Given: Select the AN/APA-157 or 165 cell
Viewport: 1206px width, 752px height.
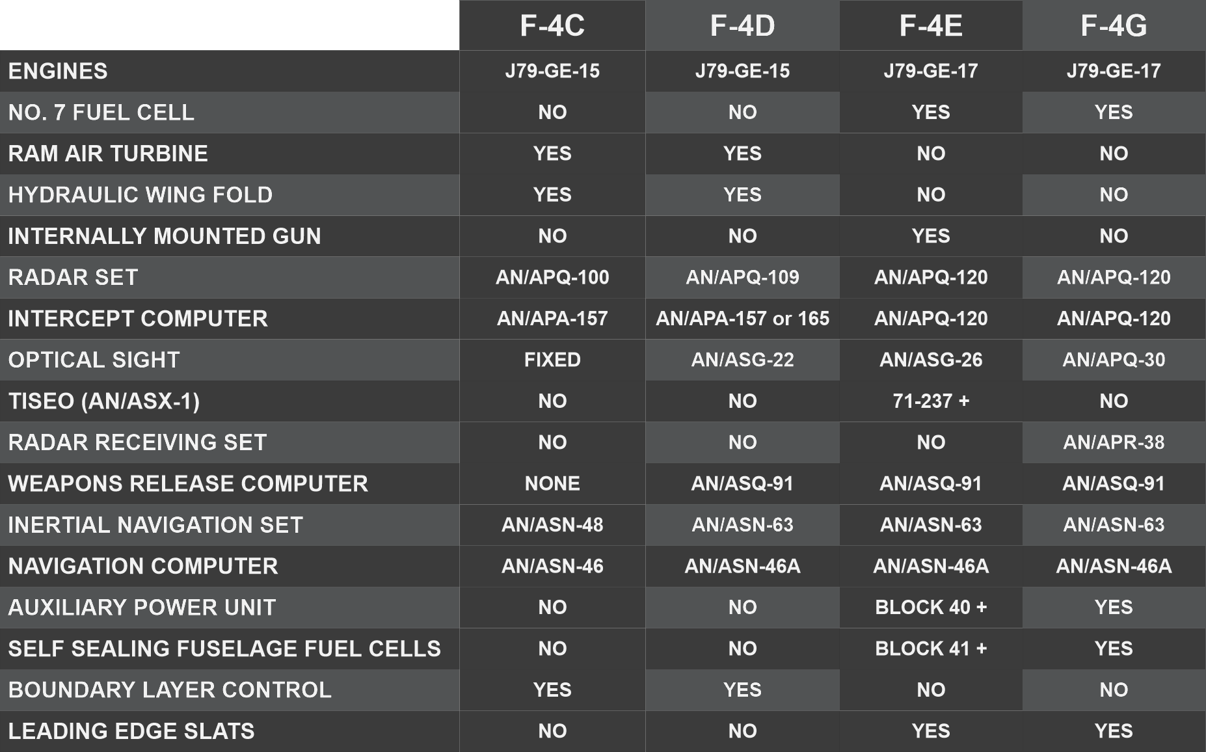Looking at the screenshot, I should 742,319.
